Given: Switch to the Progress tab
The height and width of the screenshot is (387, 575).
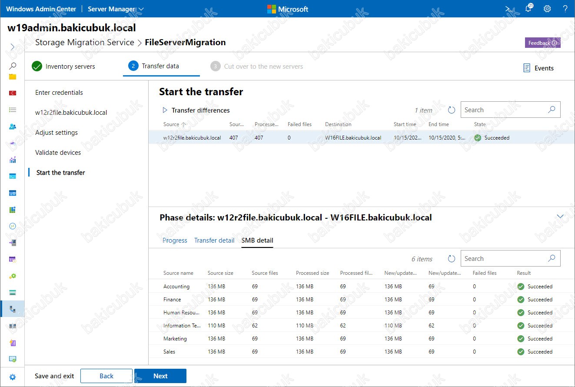Looking at the screenshot, I should point(175,240).
